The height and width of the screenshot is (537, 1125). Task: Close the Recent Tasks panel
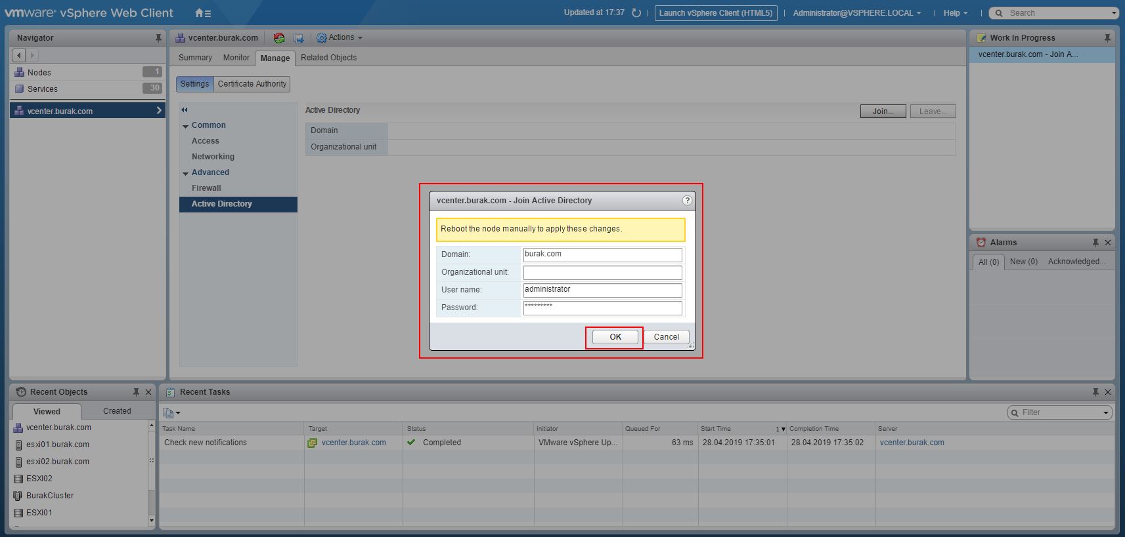click(1108, 392)
